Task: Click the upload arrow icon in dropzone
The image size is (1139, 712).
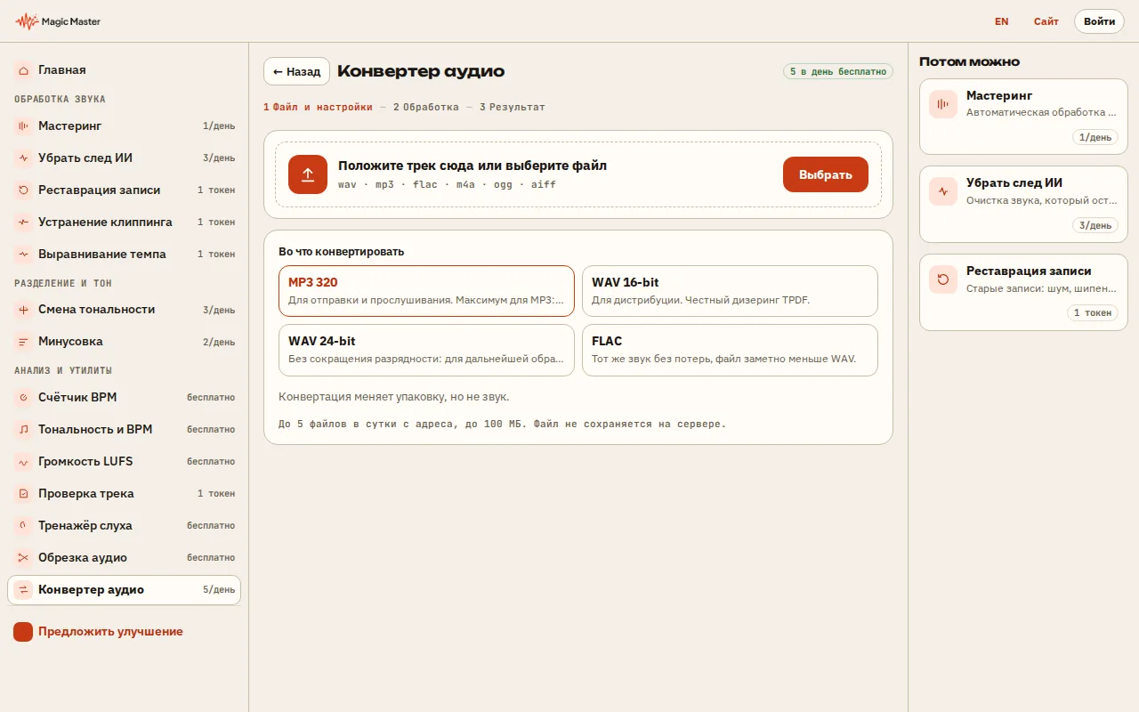Action: [x=308, y=174]
